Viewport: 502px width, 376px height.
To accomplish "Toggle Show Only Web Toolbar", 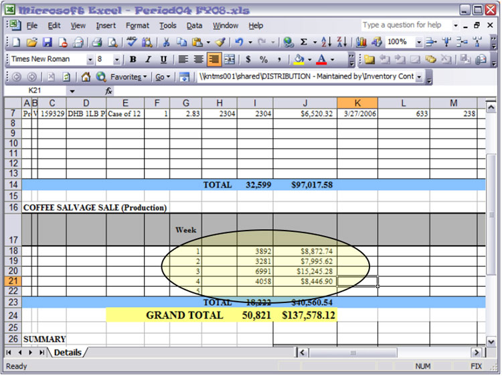I will pyautogui.click(x=184, y=77).
